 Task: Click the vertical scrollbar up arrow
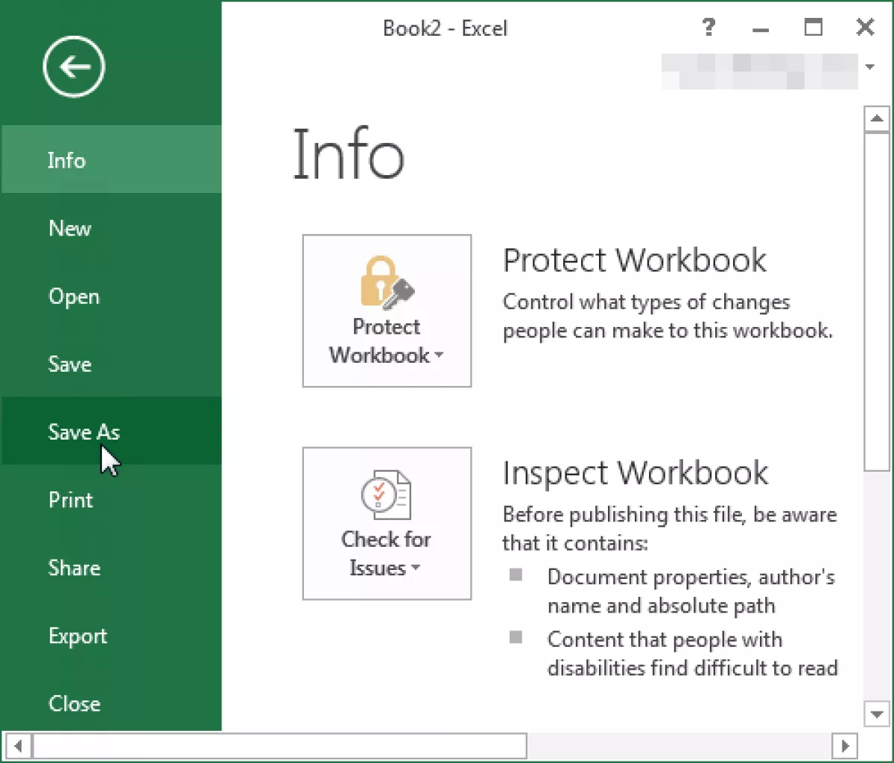876,119
